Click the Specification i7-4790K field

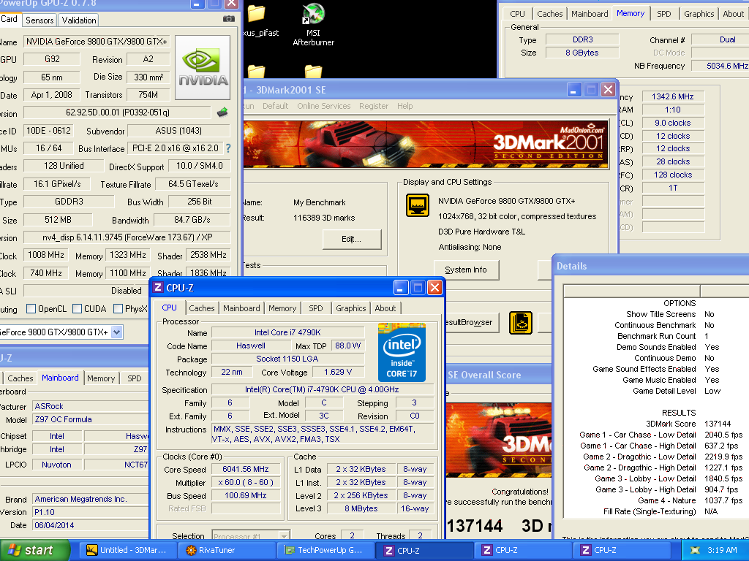[322, 389]
